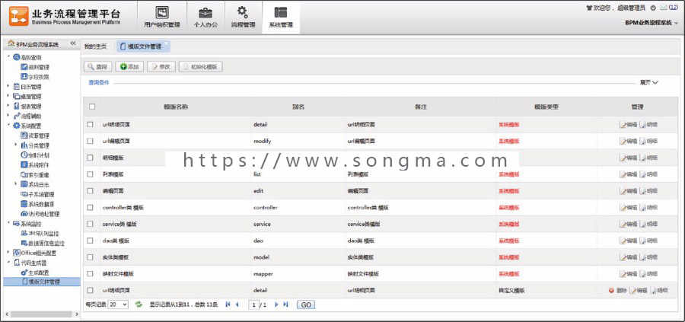This screenshot has width=685, height=322.
Task: Collapse the sidebar with the double-chevron icon
Action: tap(73, 43)
